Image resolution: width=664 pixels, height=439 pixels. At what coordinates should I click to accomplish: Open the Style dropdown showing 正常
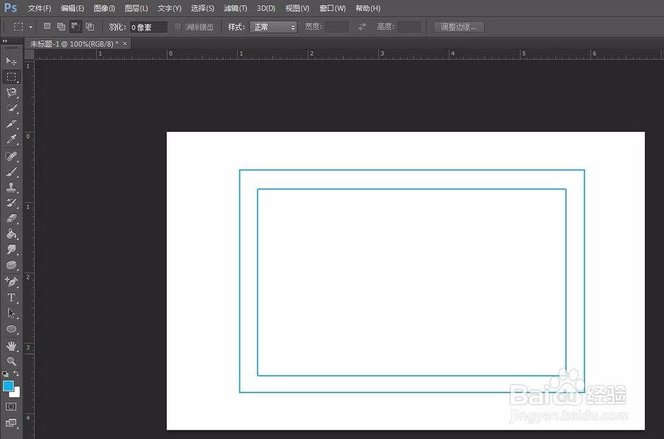click(x=273, y=27)
